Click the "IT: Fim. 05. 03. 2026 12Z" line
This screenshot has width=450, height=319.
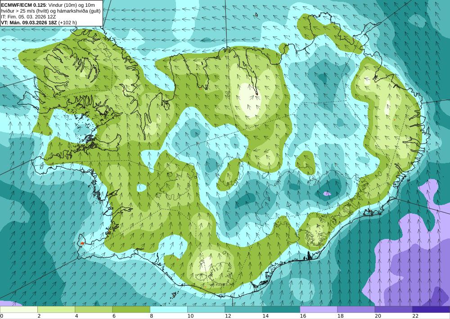(x=28, y=17)
